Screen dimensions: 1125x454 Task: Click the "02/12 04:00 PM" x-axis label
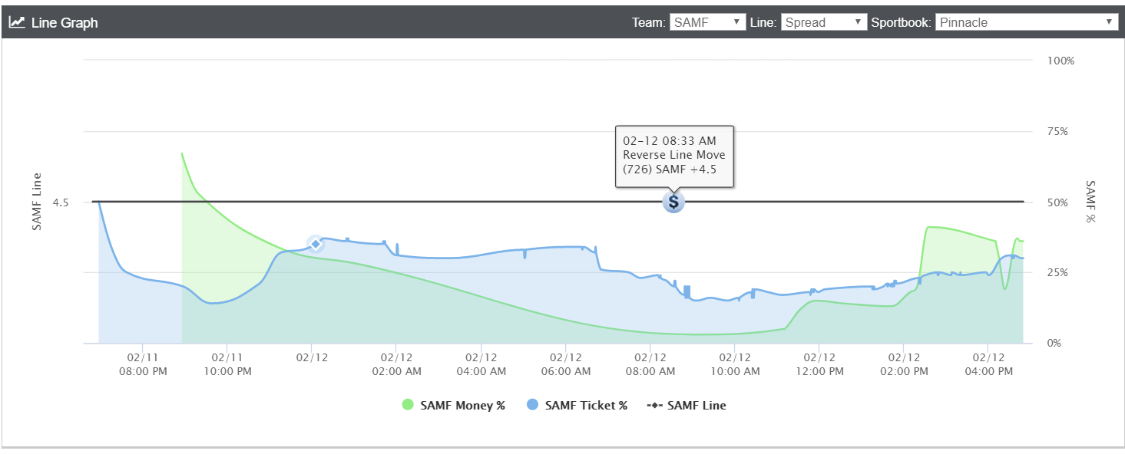(x=989, y=364)
